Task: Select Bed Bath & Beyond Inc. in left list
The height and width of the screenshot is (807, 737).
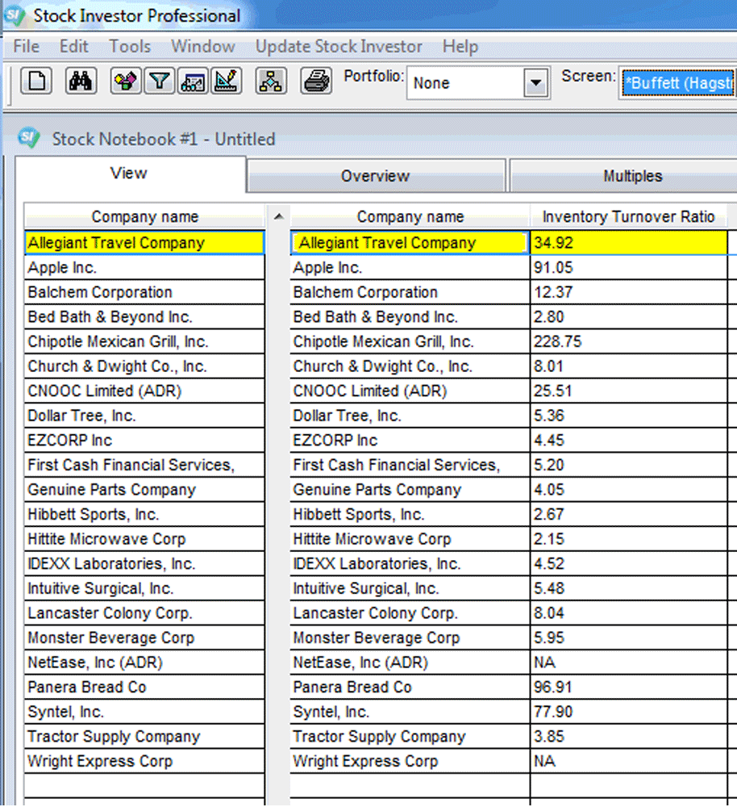Action: point(144,317)
